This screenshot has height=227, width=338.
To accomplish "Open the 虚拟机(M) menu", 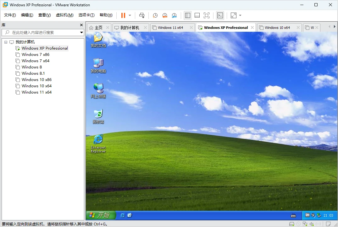I will point(64,15).
